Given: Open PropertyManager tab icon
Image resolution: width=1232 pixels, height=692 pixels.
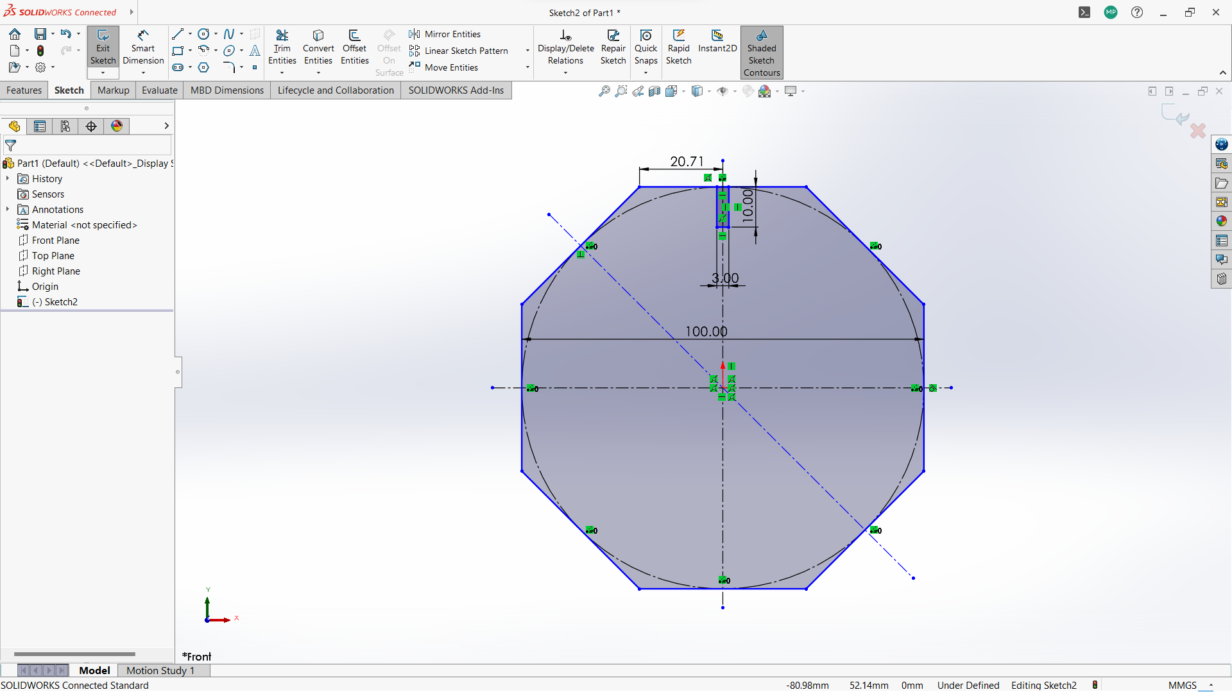Looking at the screenshot, I should [40, 126].
